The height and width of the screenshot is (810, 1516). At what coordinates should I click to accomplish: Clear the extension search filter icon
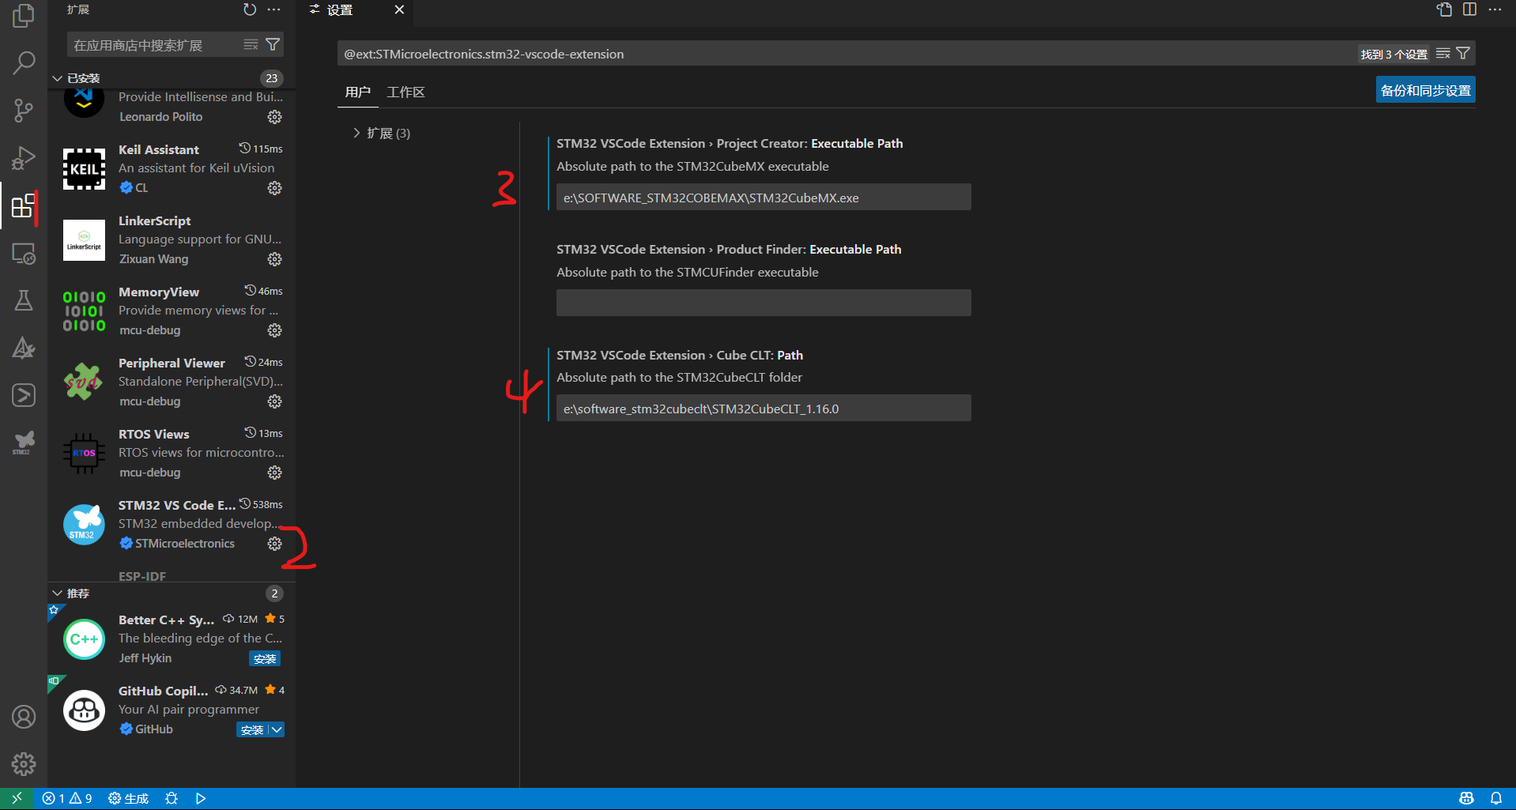point(251,44)
